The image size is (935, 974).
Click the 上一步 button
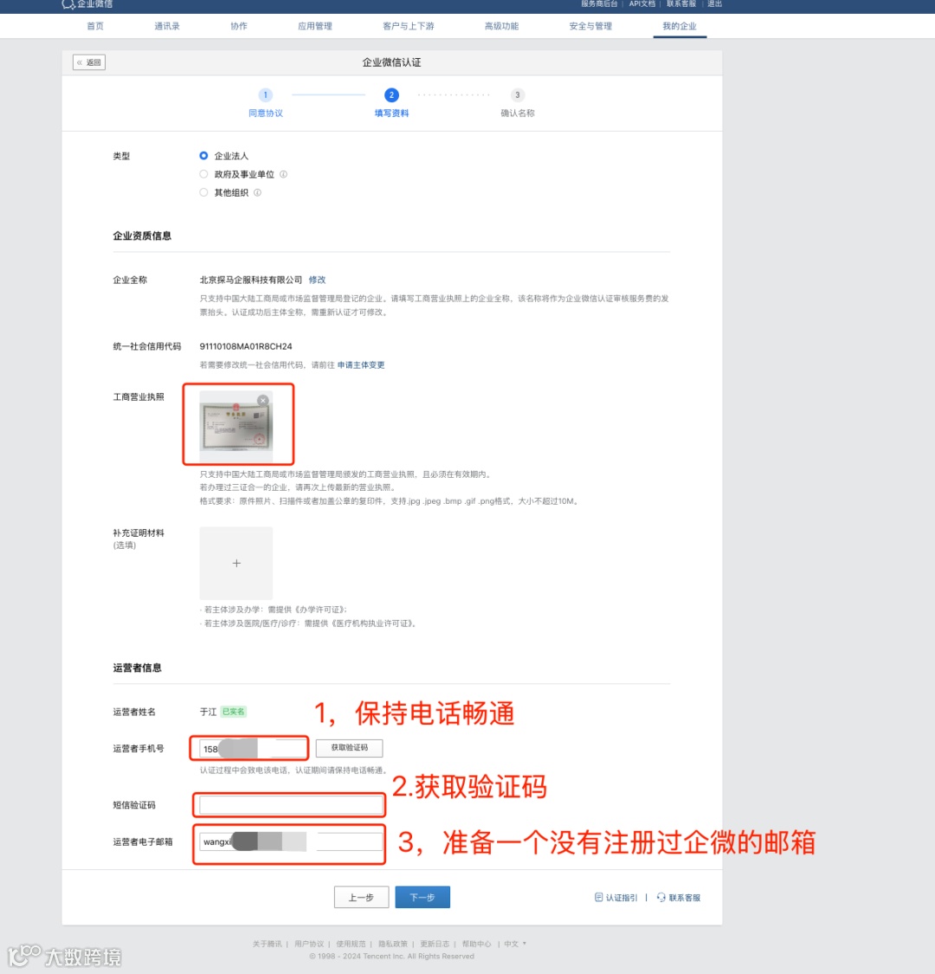[362, 897]
